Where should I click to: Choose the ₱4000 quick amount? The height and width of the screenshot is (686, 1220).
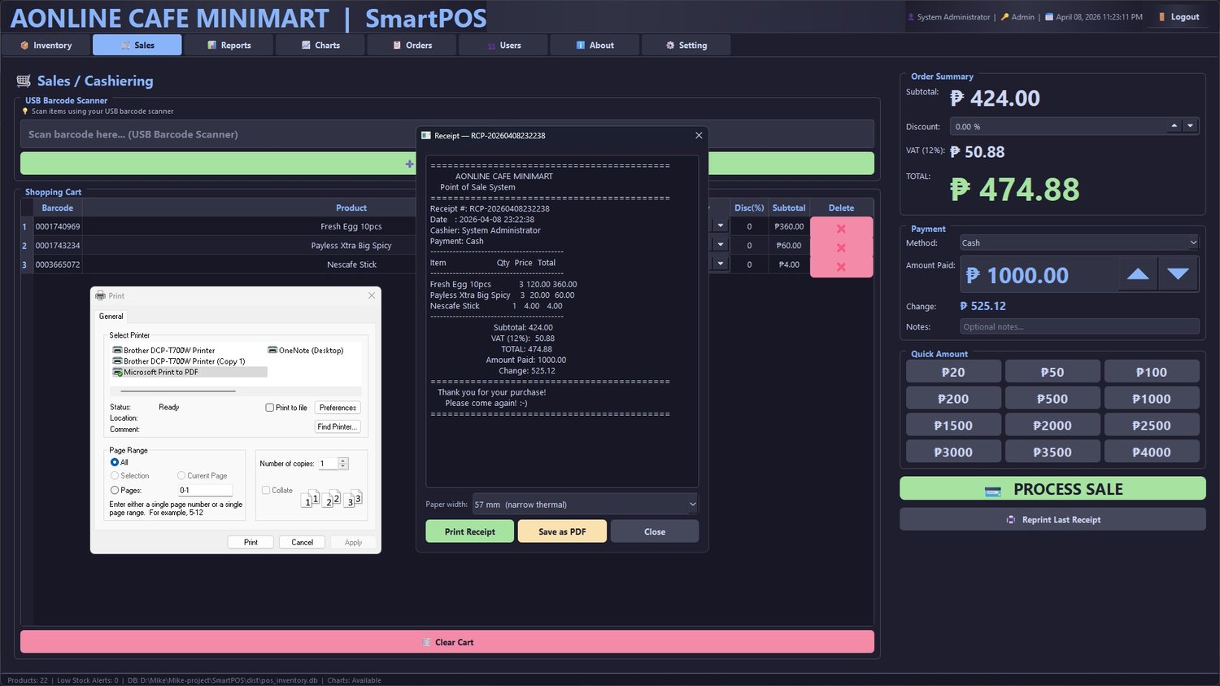click(1152, 452)
